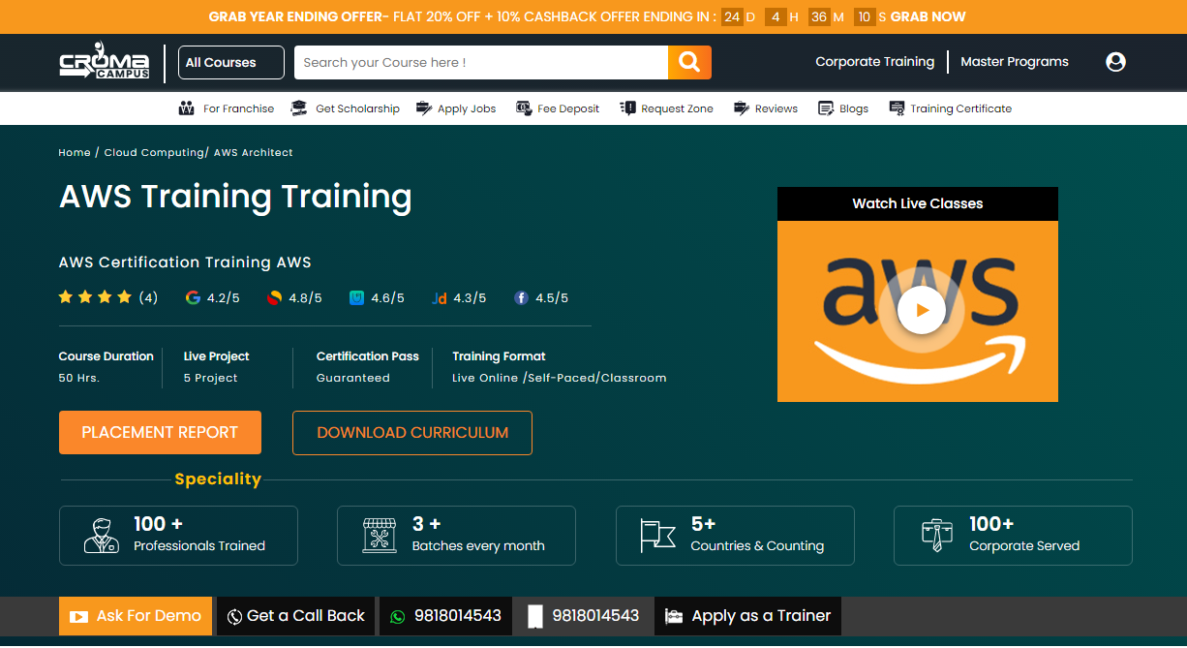Image resolution: width=1187 pixels, height=648 pixels.
Task: Click the Get Scholarship graduation cap icon
Action: (x=299, y=108)
